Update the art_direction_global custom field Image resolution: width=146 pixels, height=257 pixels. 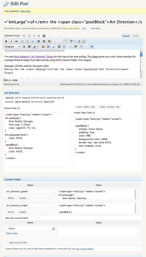click(x=23, y=198)
